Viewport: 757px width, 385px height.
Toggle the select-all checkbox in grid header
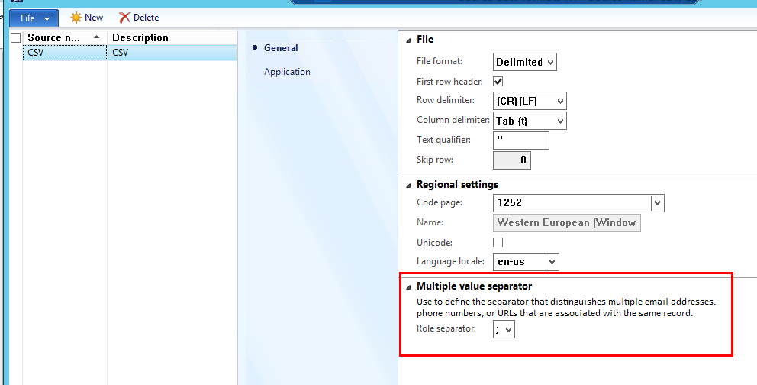(16, 37)
